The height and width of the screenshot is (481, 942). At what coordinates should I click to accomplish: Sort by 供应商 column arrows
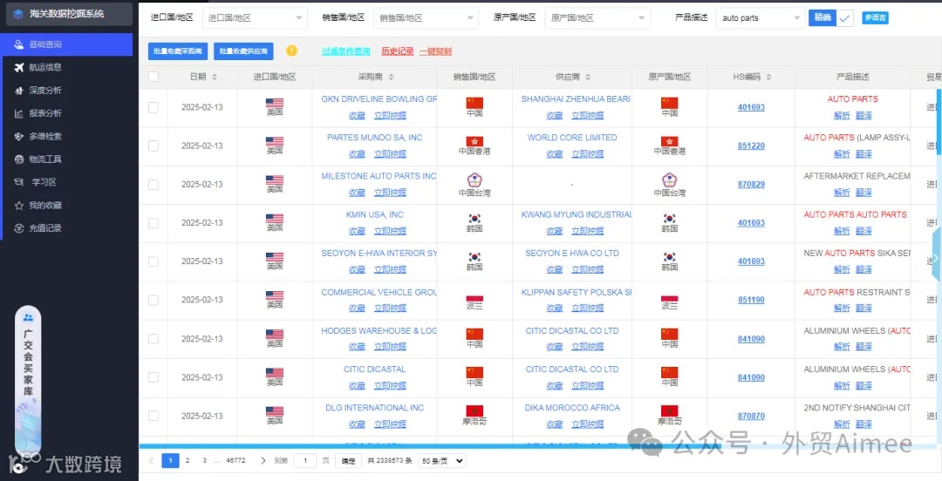(x=588, y=77)
